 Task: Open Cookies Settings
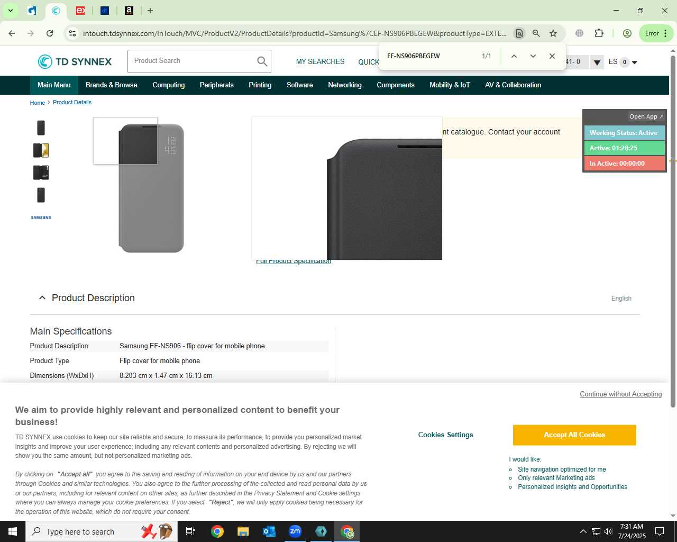[x=446, y=435]
